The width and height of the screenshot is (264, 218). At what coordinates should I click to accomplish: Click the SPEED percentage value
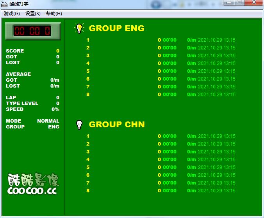55,109
